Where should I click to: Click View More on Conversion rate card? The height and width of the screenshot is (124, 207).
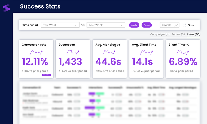pyautogui.click(x=46, y=75)
